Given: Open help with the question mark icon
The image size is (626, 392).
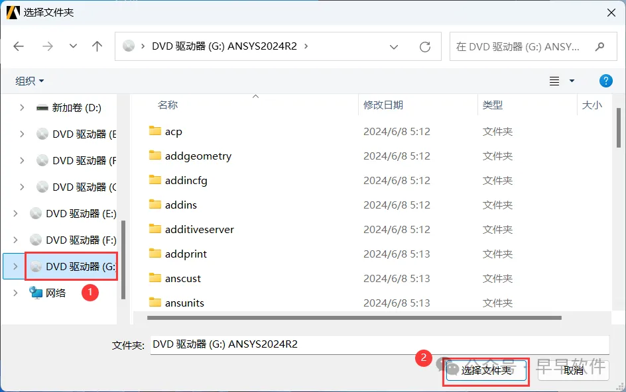Looking at the screenshot, I should pyautogui.click(x=605, y=81).
